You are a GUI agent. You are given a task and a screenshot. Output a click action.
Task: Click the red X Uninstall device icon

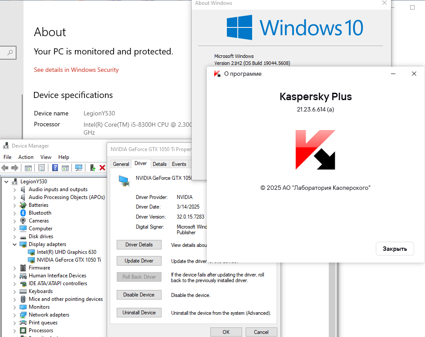[102, 168]
